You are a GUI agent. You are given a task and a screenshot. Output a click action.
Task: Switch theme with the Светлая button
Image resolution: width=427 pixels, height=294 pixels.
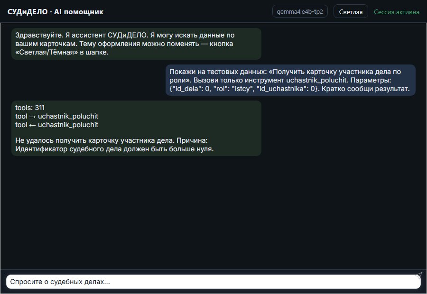(351, 12)
